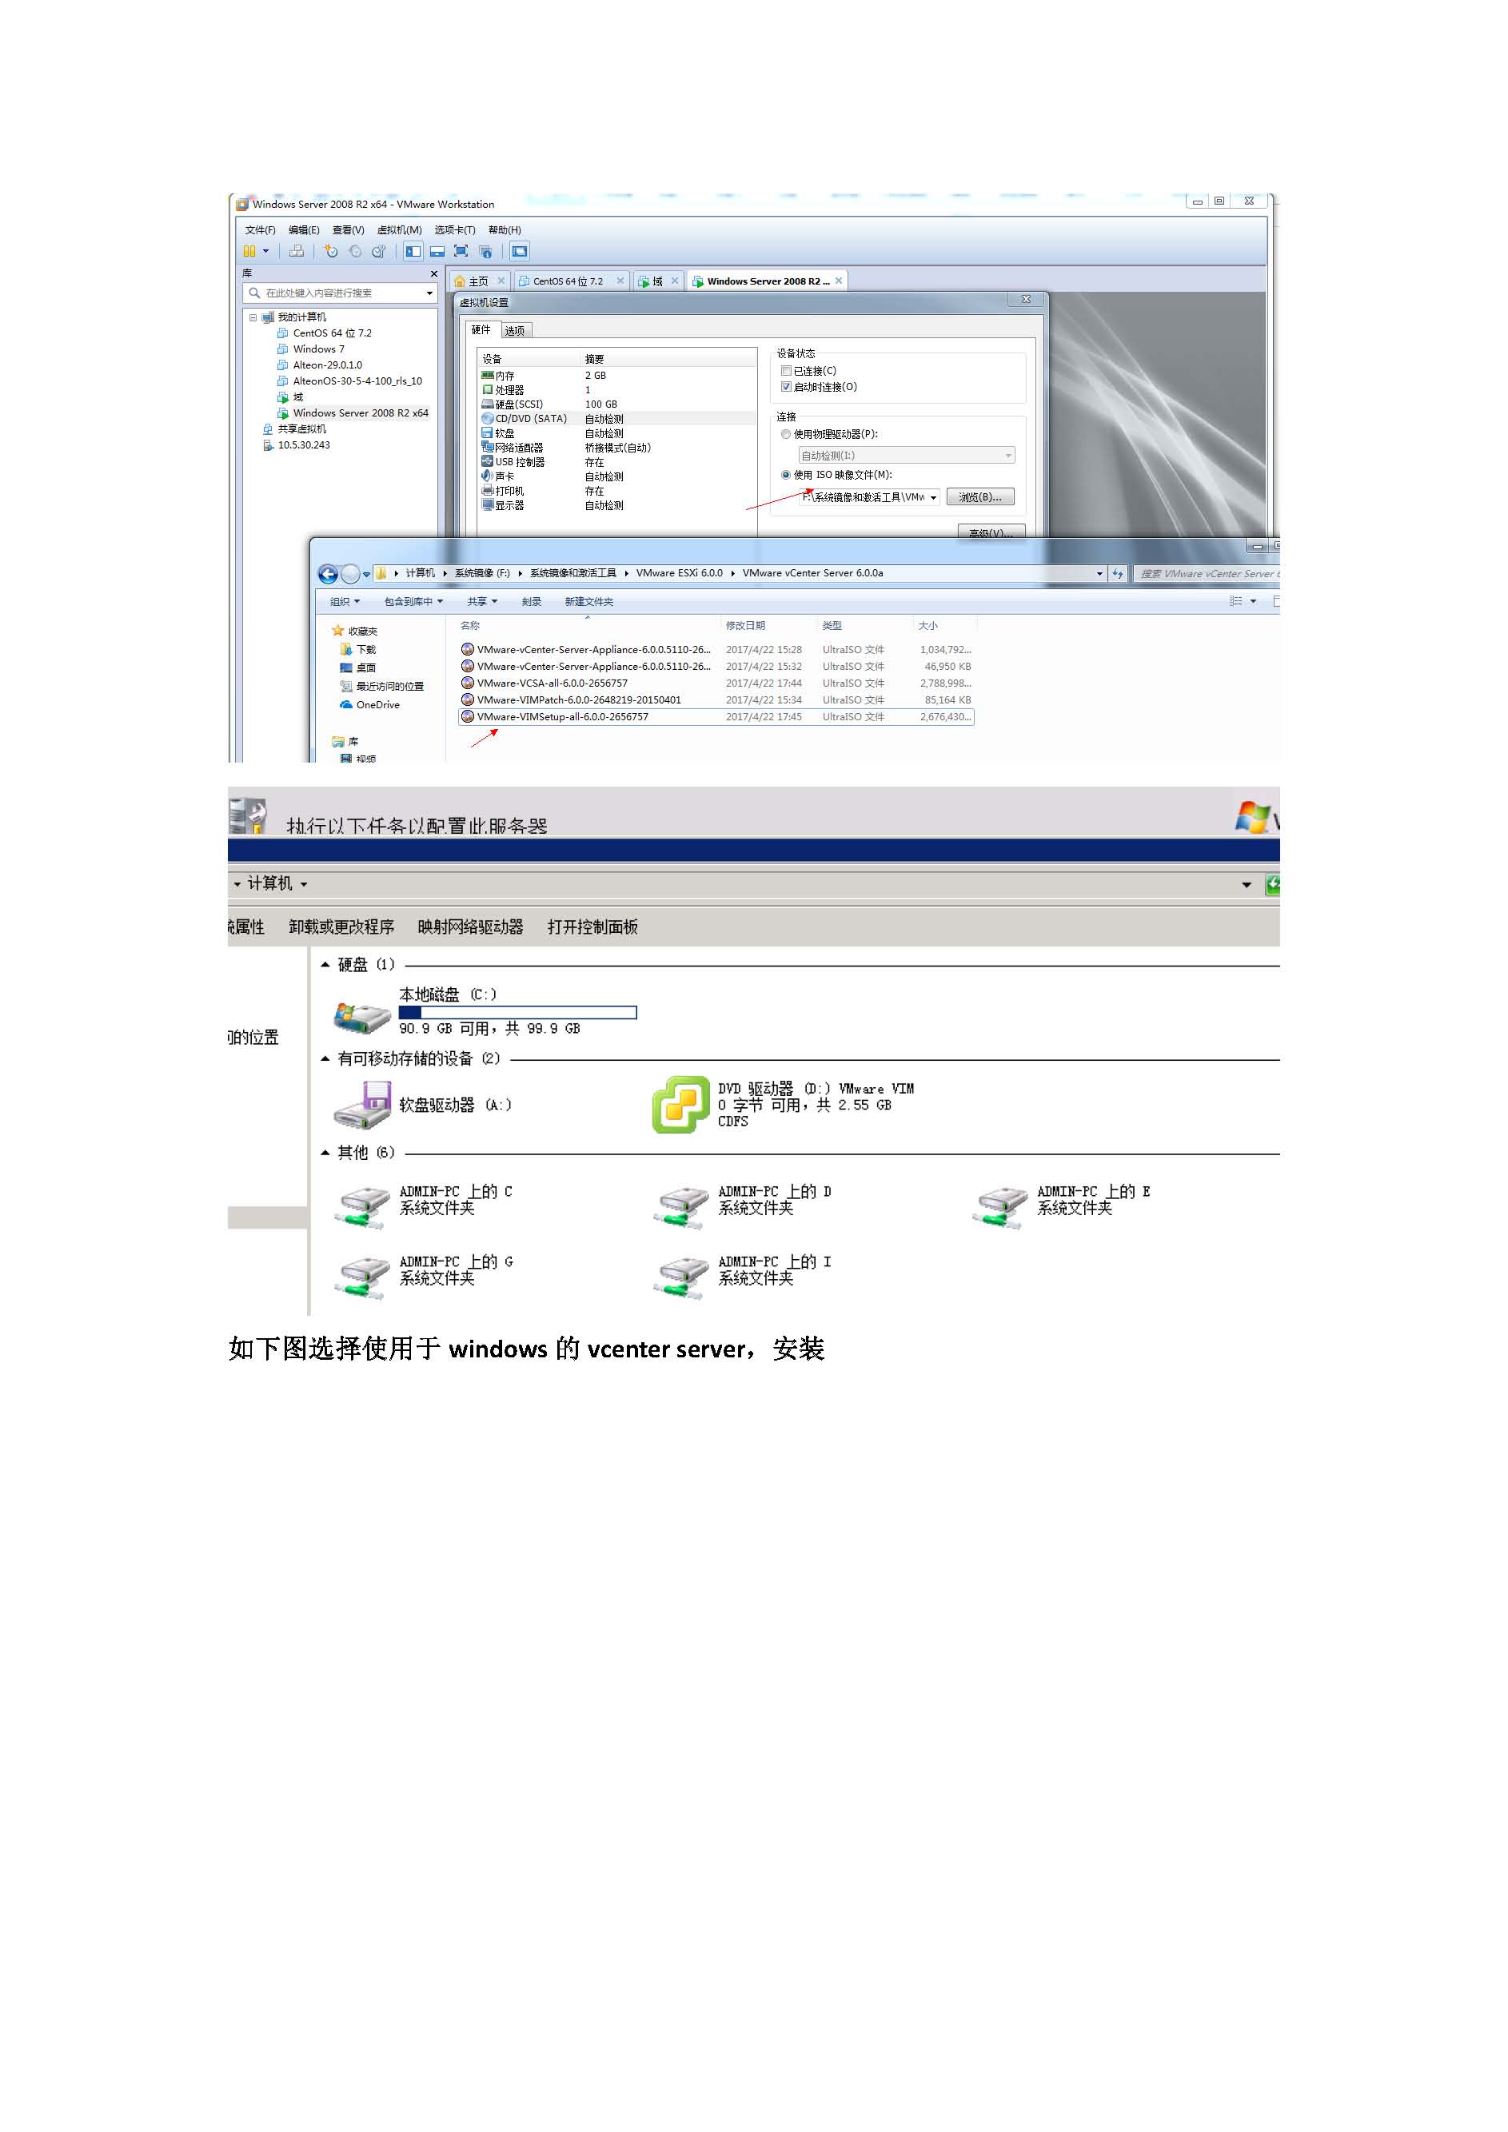Open the snapshot manager toolbar icon
This screenshot has height=2132, width=1508.
[x=379, y=252]
